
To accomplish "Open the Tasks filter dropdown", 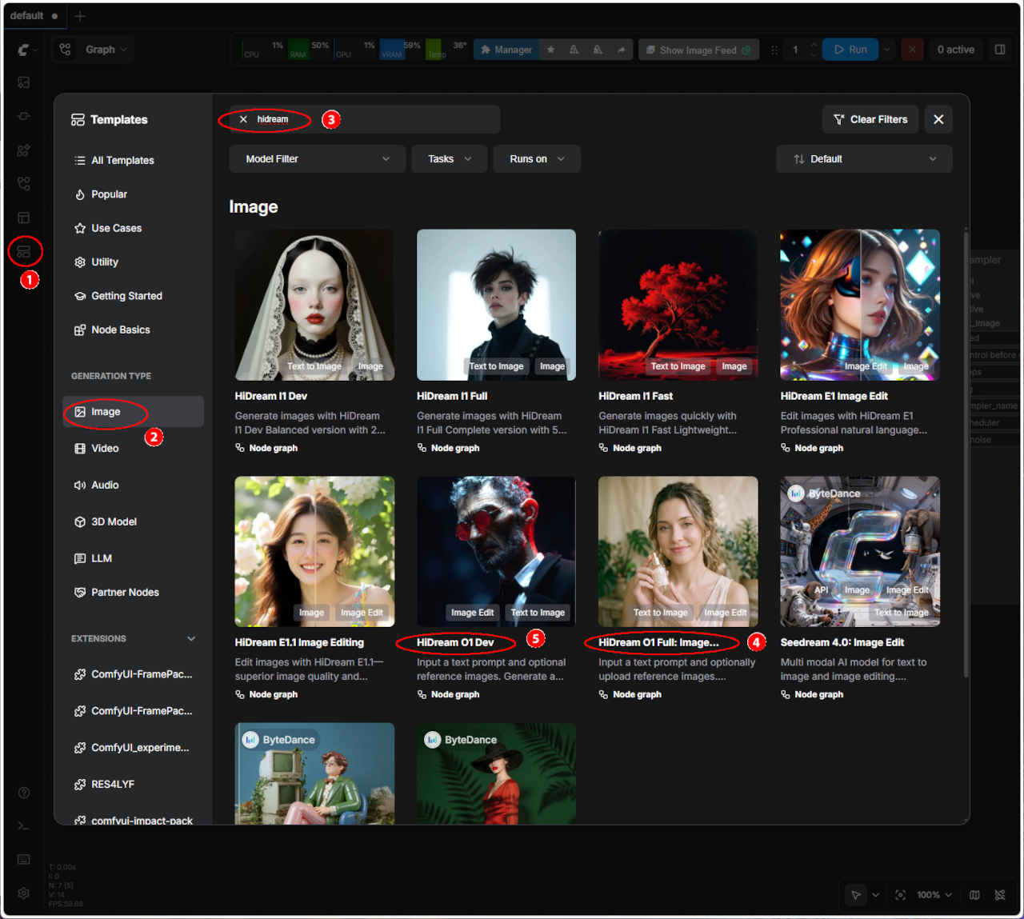I will tap(450, 159).
